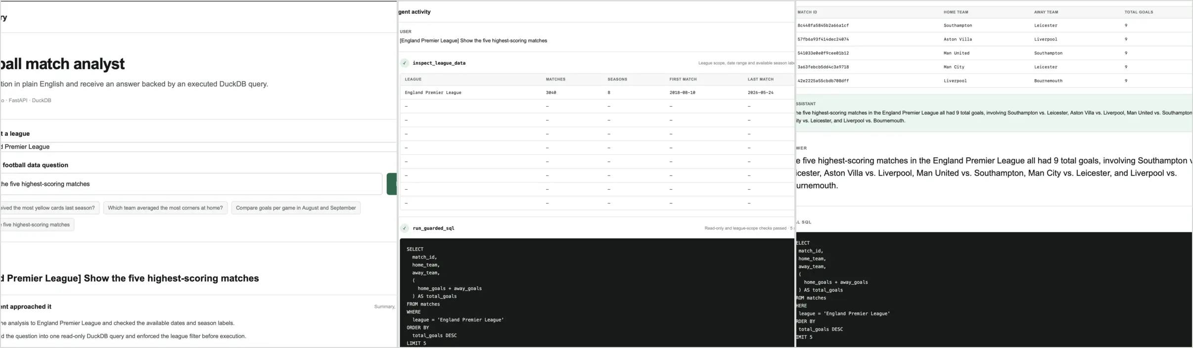Image resolution: width=1193 pixels, height=348 pixels.
Task: Click the SQL code block under run_guarded_sql
Action: pos(597,293)
